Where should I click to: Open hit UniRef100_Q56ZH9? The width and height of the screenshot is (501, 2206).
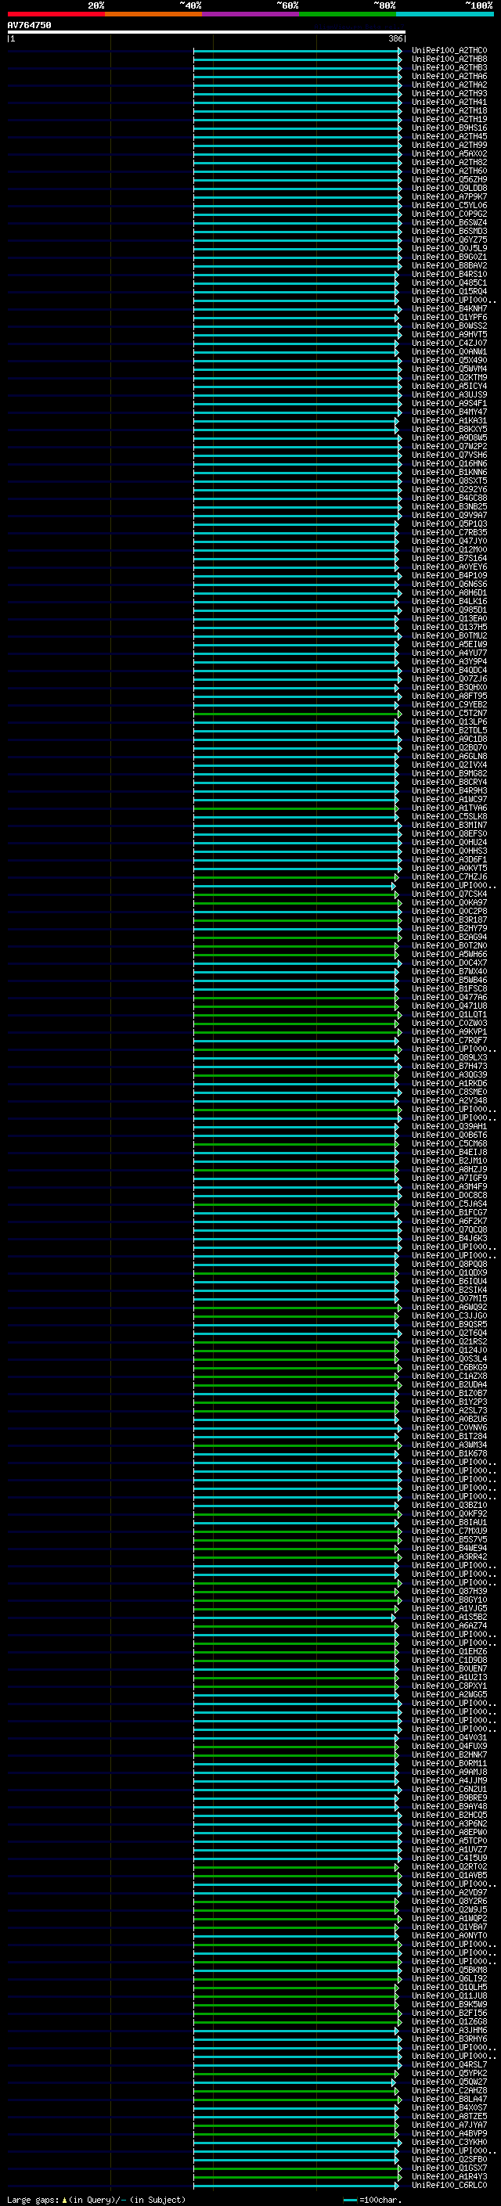449,180
